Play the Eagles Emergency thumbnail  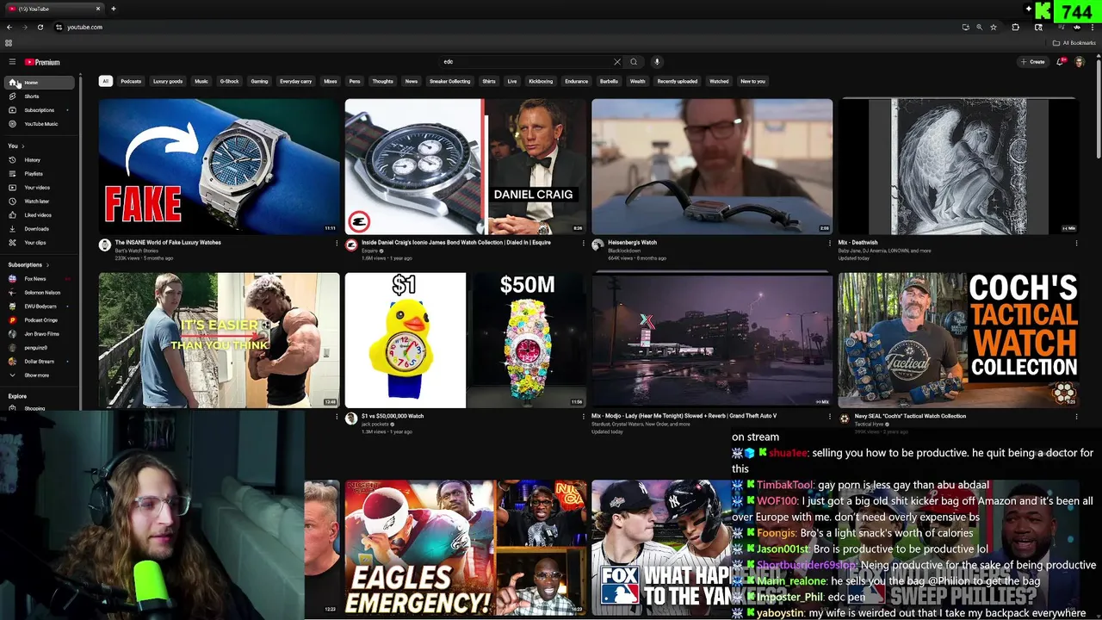(x=465, y=548)
